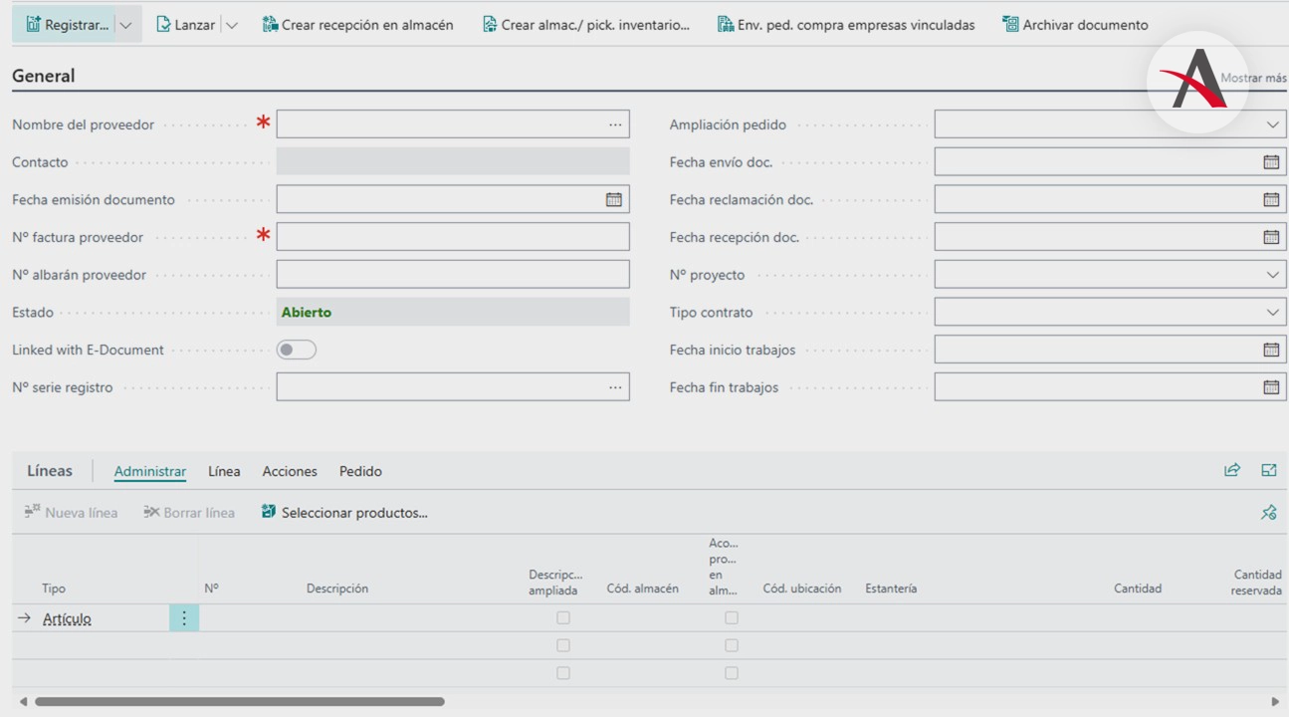Click the horizontal scrollbar under the lines grid

point(239,702)
